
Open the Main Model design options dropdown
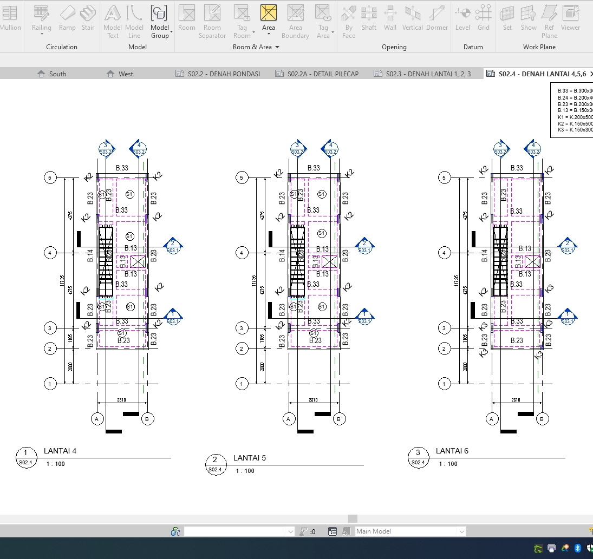(461, 531)
